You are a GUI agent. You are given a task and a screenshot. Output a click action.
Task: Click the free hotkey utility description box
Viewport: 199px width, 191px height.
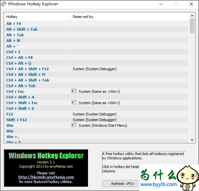click(144, 162)
